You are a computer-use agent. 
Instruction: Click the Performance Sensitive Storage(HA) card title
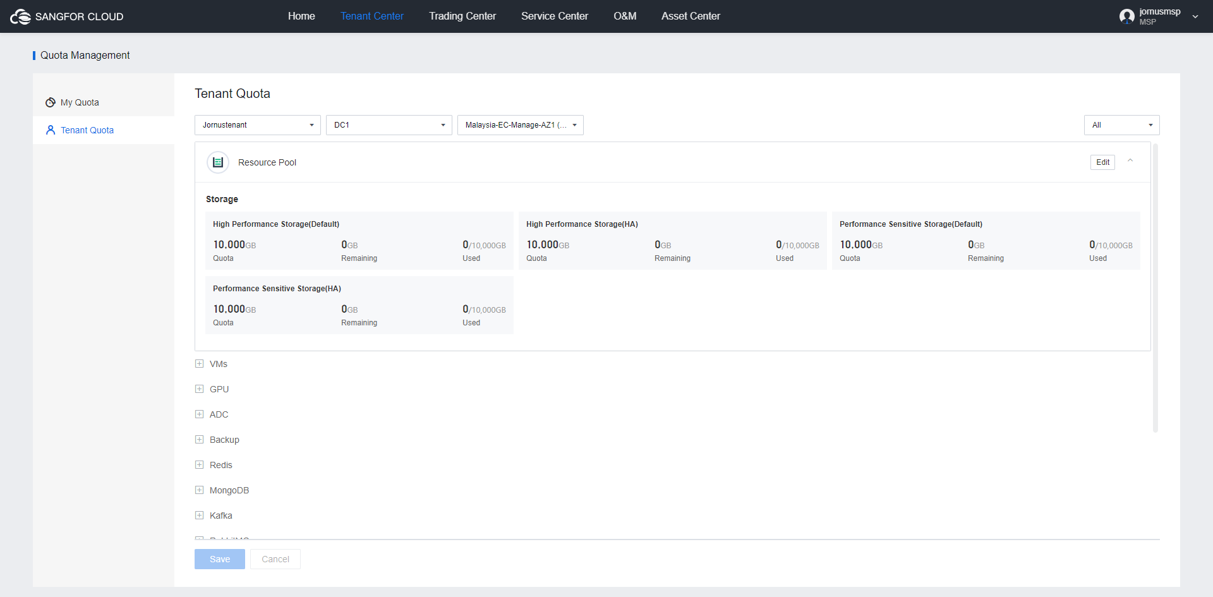[x=277, y=289]
